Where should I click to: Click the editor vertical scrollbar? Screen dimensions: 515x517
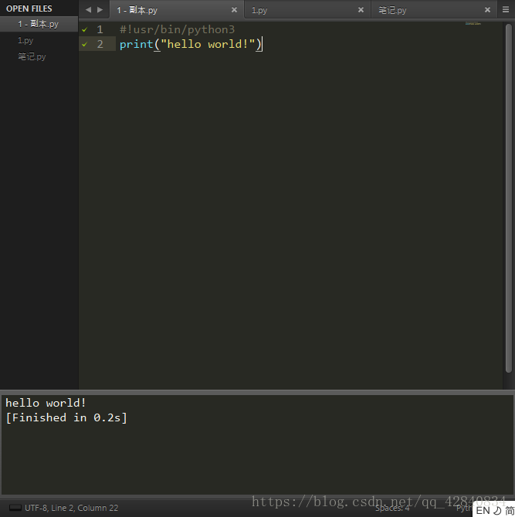pyautogui.click(x=508, y=198)
